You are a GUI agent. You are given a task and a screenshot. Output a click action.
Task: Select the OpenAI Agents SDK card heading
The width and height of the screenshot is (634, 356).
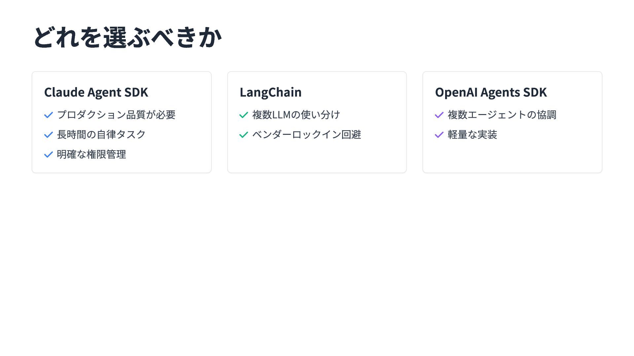click(x=491, y=92)
